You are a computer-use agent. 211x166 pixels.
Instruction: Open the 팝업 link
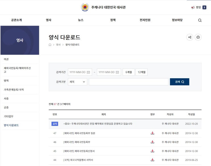(x=199, y=7)
